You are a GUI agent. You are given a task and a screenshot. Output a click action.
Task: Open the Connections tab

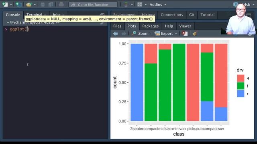point(171,15)
